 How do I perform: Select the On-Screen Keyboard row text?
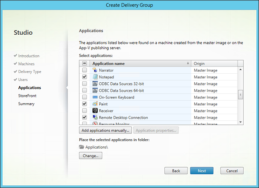pos(116,97)
